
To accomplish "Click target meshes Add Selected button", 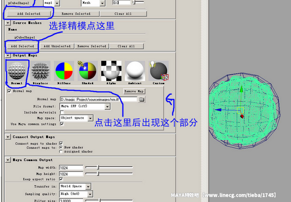I will pyautogui.click(x=29, y=14).
